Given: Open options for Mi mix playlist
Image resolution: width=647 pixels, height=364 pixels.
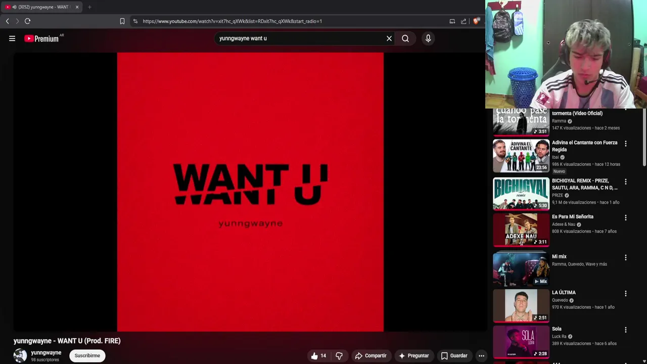Looking at the screenshot, I should (626, 257).
